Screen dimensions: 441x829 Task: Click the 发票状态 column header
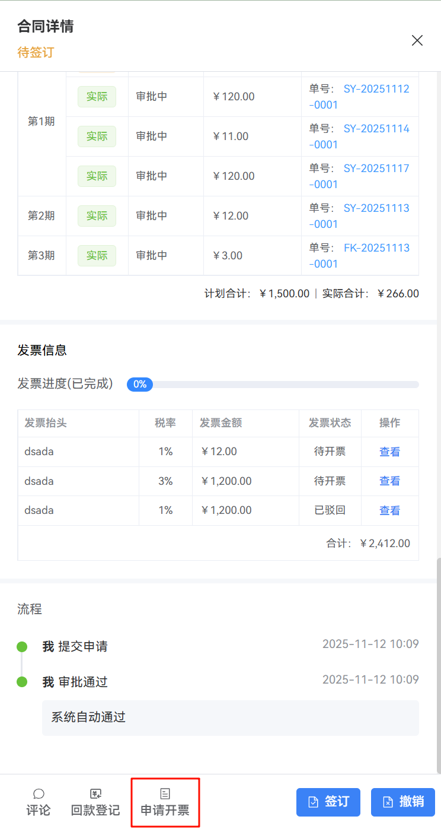tap(330, 423)
